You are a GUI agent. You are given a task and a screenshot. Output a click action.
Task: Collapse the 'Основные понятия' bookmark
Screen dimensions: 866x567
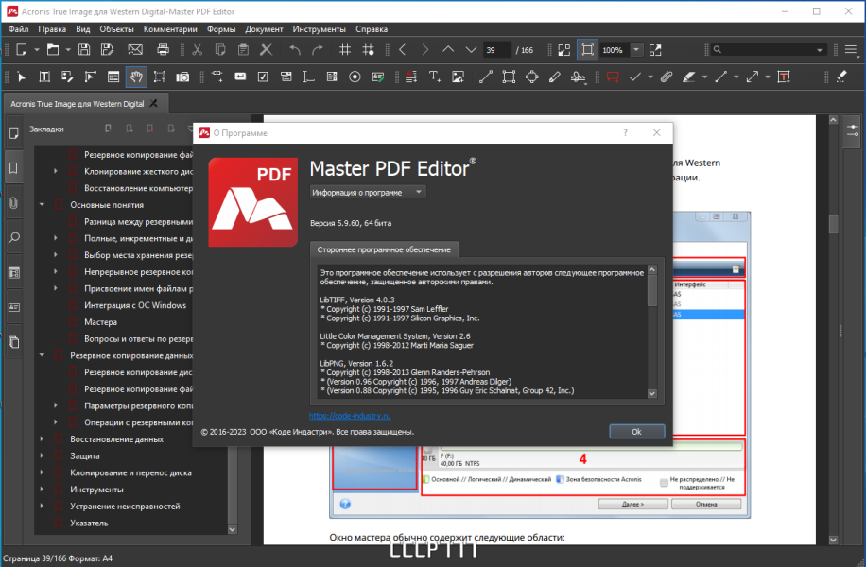(x=42, y=205)
